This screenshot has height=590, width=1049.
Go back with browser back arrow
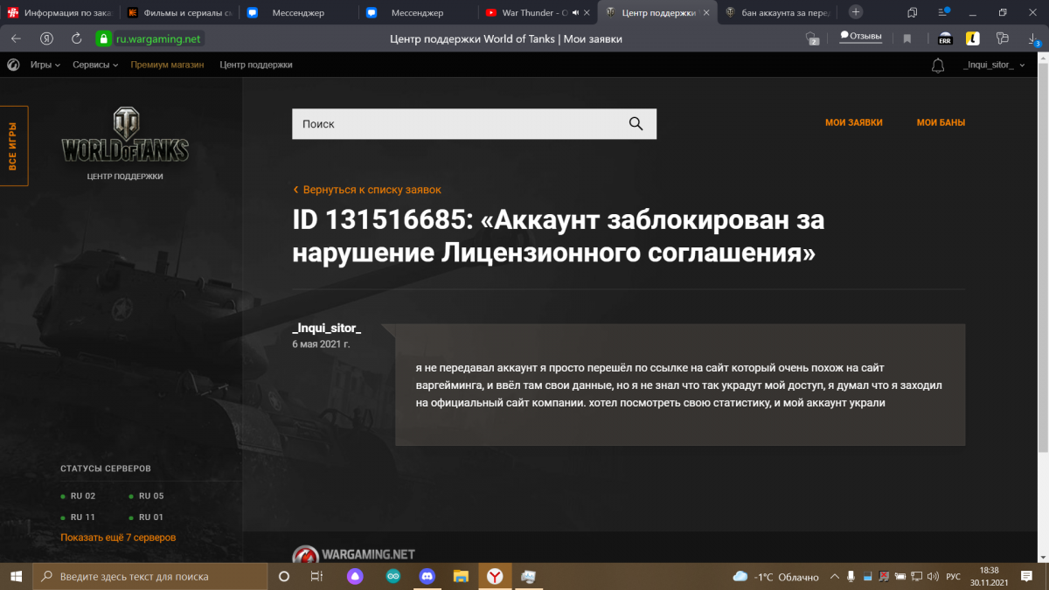(x=16, y=38)
